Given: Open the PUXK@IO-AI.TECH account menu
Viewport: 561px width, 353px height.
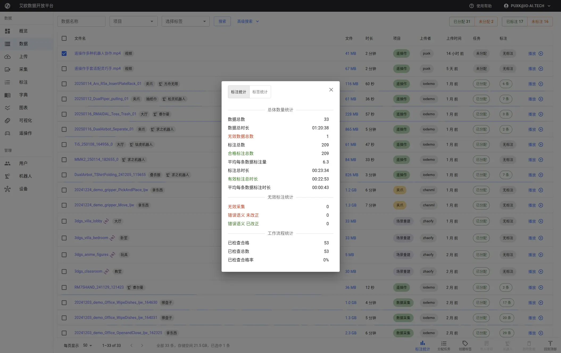Looking at the screenshot, I should tap(527, 6).
